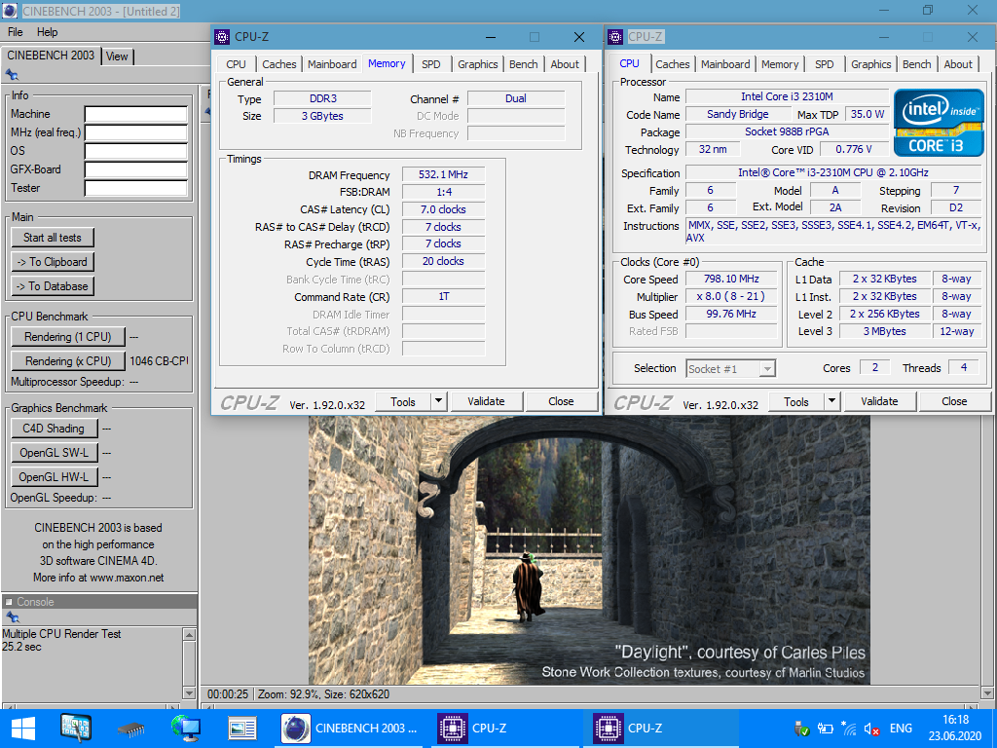Open the Help menu
The height and width of the screenshot is (748, 997).
point(47,32)
